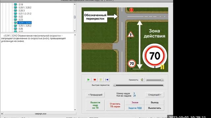The width and height of the screenshot is (211, 118).
Task: Select the highlighted item 3.24.1, 3.24.2
Action: click(24, 23)
